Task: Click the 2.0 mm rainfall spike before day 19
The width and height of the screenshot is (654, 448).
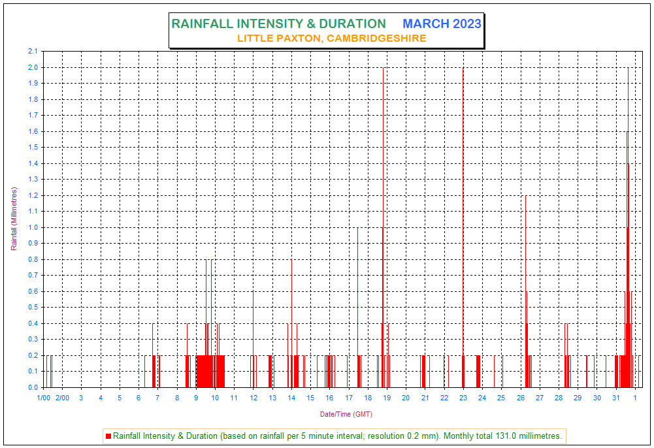Action: 383,227
